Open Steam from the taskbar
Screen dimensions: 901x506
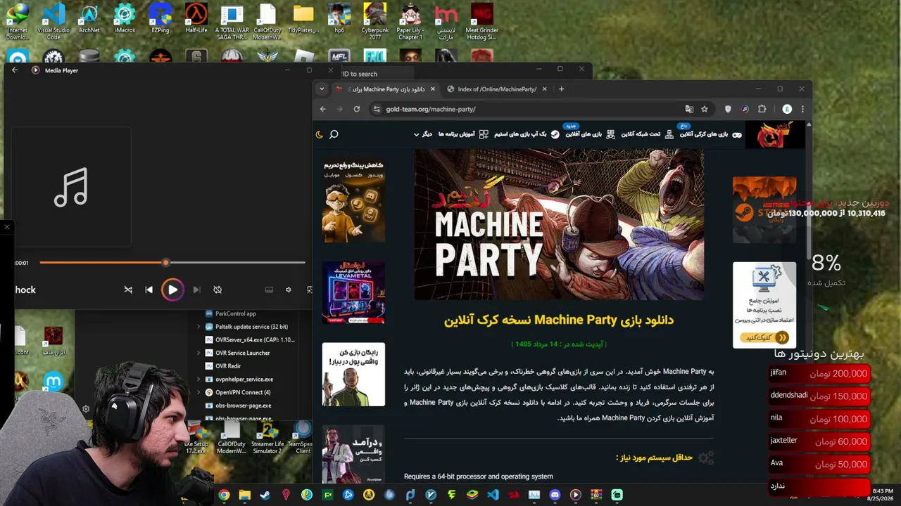coord(265,495)
